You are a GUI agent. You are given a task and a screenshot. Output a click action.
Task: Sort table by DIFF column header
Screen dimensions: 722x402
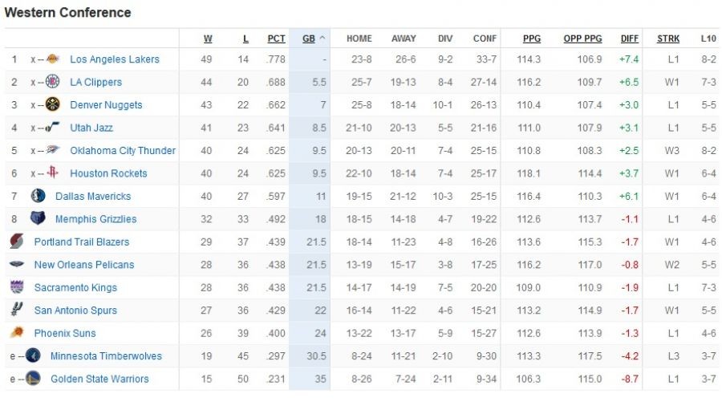[630, 39]
